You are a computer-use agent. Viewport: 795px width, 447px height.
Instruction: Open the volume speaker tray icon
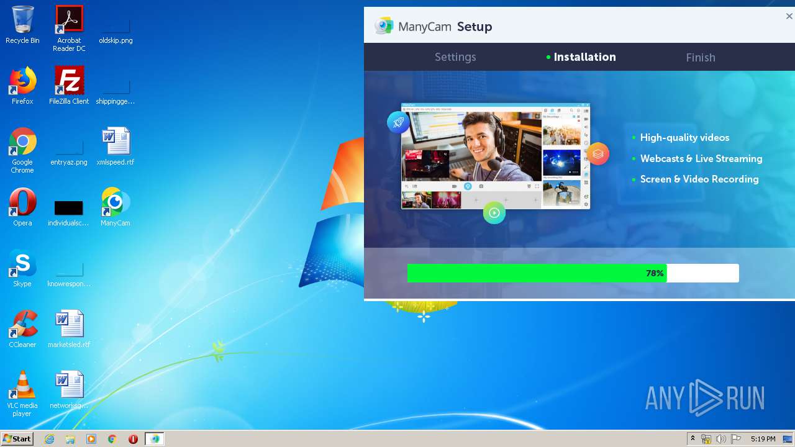click(x=720, y=439)
